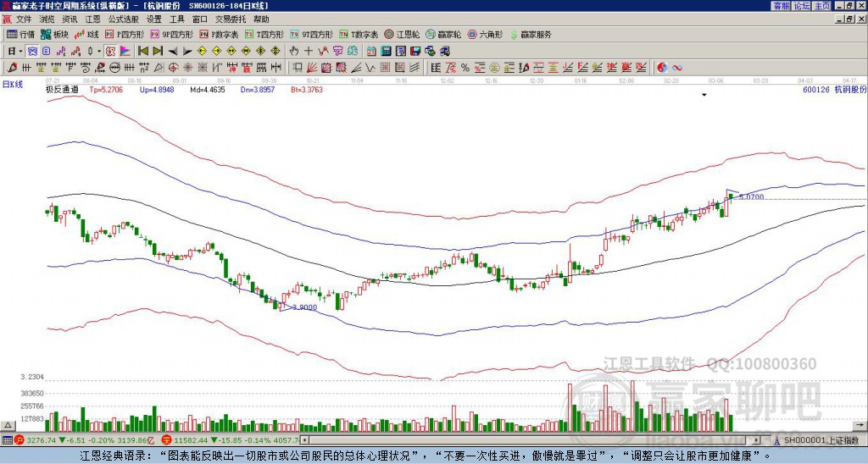Click the green 络 icon
The image size is (868, 464).
(353, 51)
